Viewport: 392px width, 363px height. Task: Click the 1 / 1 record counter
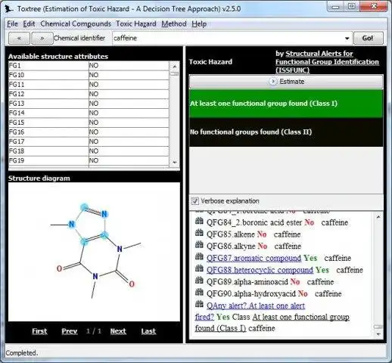pyautogui.click(x=94, y=331)
